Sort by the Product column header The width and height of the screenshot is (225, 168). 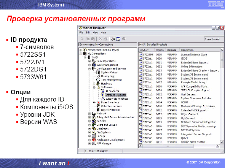[147, 50]
